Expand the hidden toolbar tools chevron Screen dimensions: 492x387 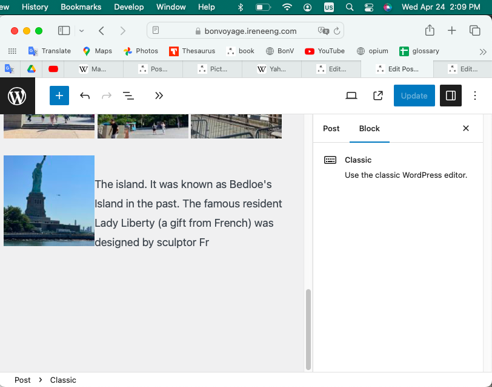point(159,96)
